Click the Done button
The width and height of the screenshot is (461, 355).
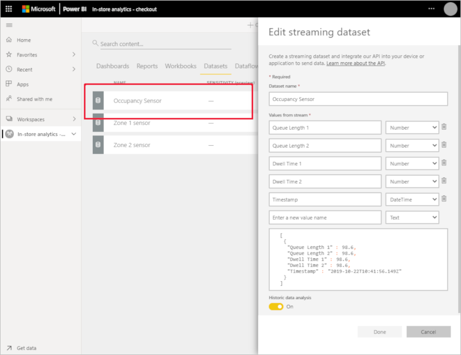click(x=380, y=331)
